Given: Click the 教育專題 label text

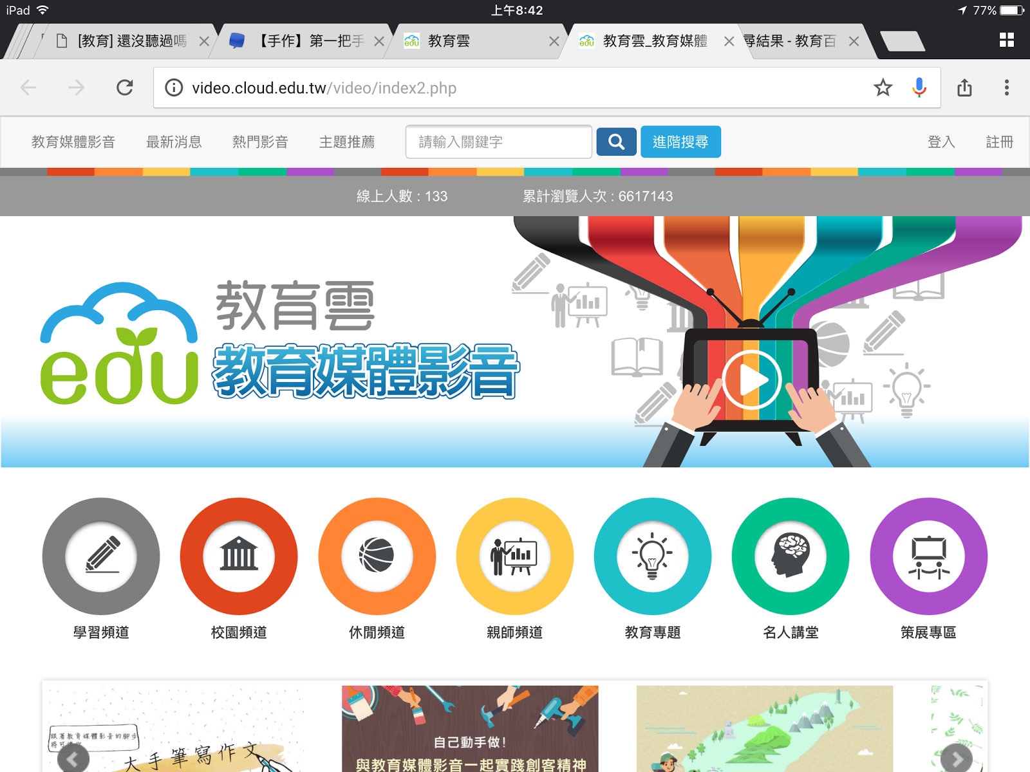Looking at the screenshot, I should pos(652,632).
